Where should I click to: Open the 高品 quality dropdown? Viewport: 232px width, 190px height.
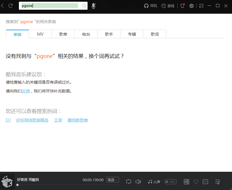(112, 179)
